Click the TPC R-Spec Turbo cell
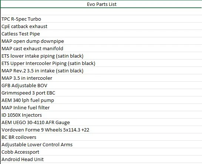 click(101, 19)
